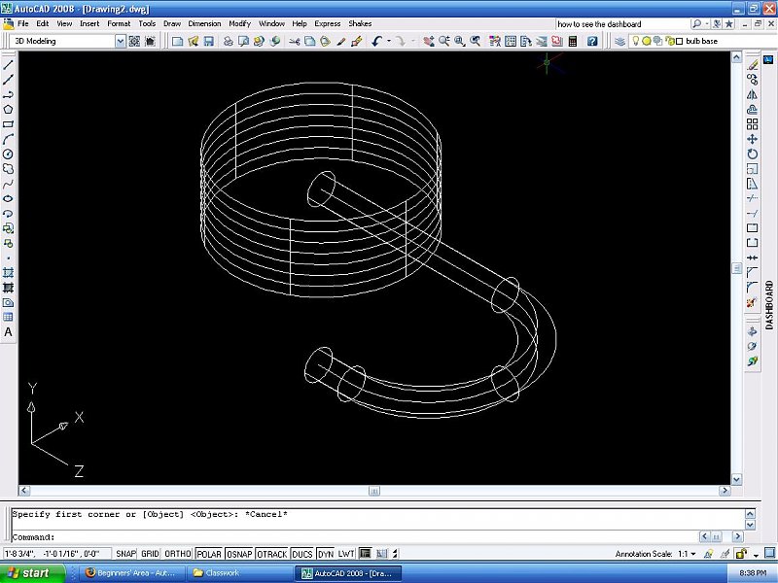Toggle POLAR tracking in status bar
The image size is (778, 583).
click(209, 554)
